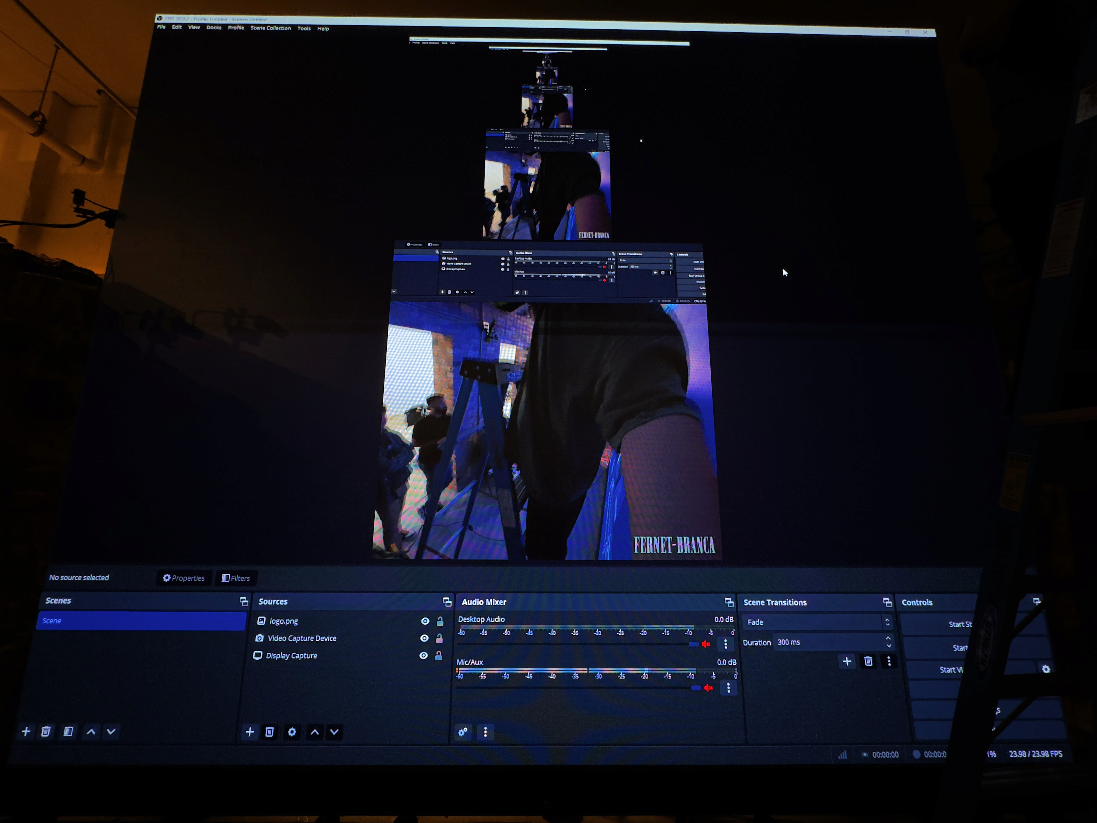Click the Filters button

(x=236, y=578)
